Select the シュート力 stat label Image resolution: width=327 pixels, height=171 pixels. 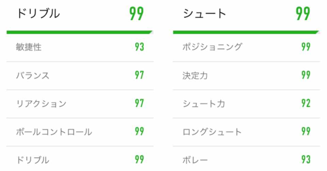point(204,104)
